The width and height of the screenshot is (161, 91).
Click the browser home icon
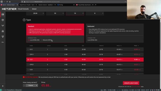10,2
